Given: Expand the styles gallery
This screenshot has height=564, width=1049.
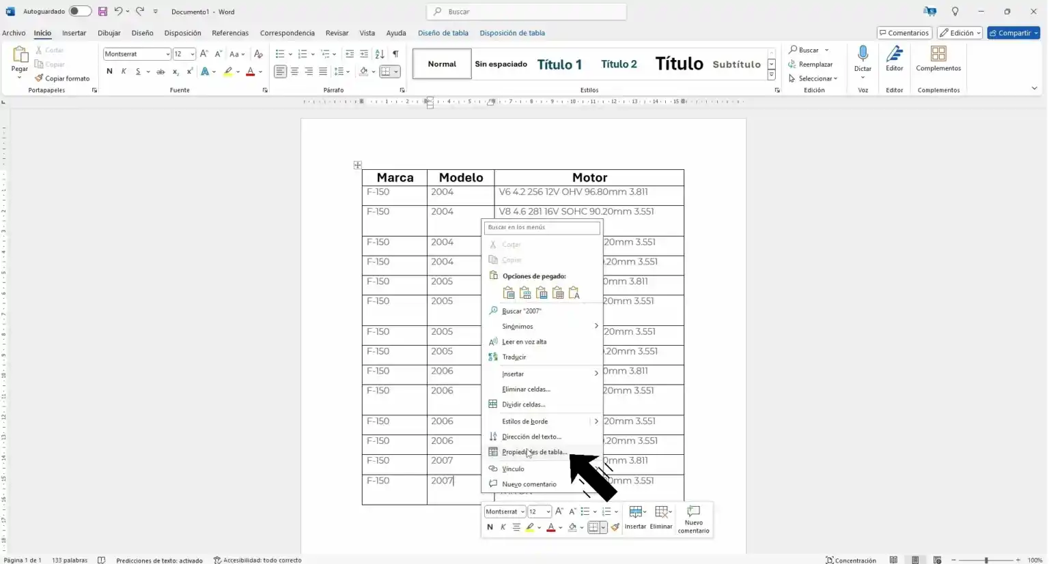Looking at the screenshot, I should pyautogui.click(x=772, y=75).
